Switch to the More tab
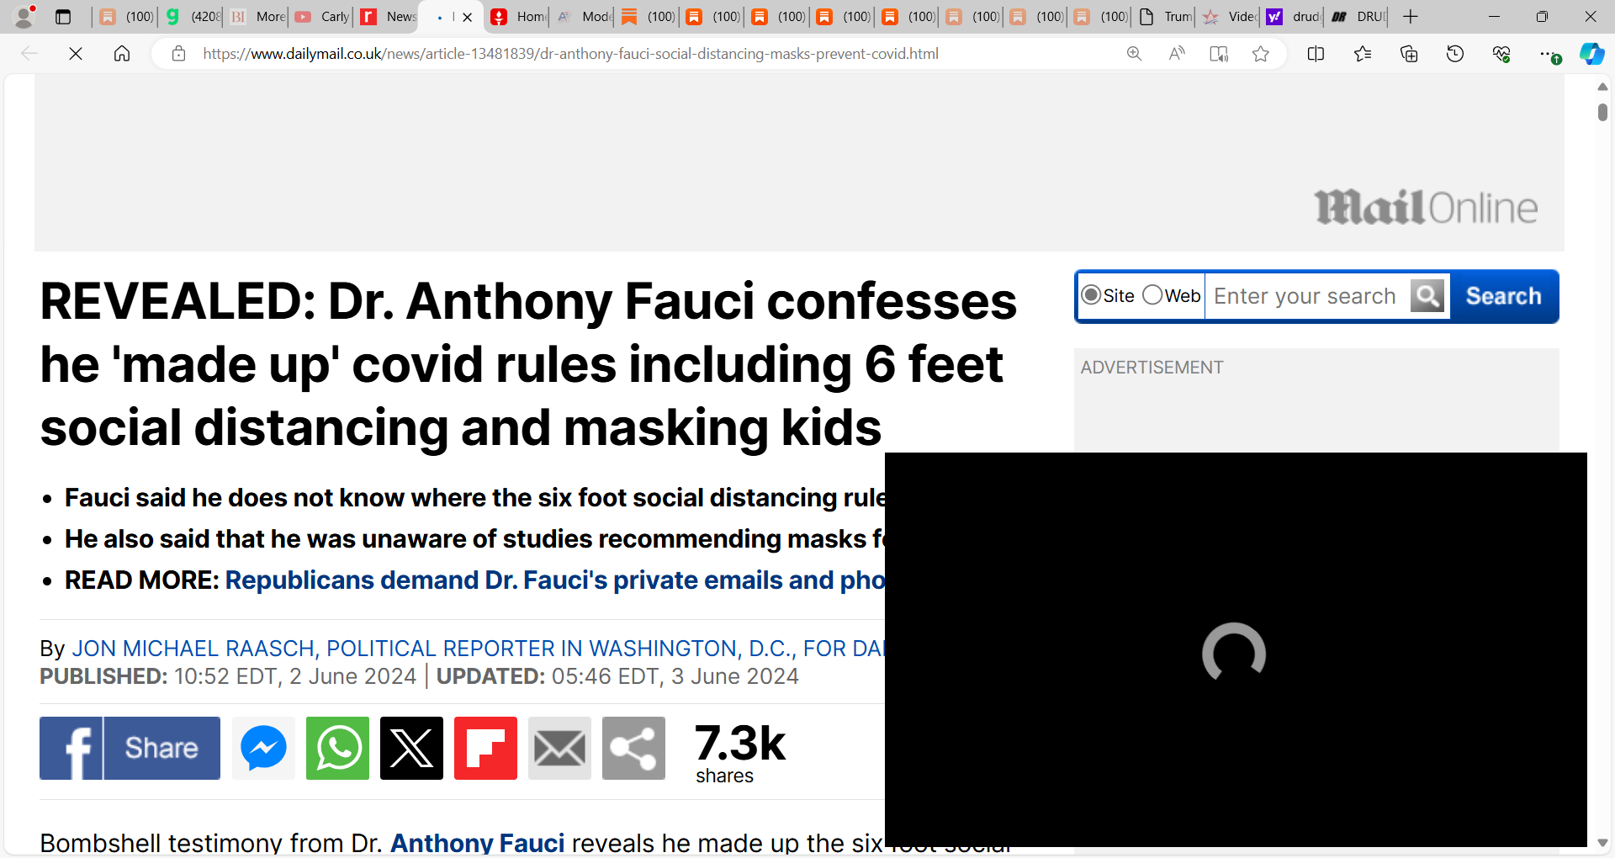 [x=257, y=17]
